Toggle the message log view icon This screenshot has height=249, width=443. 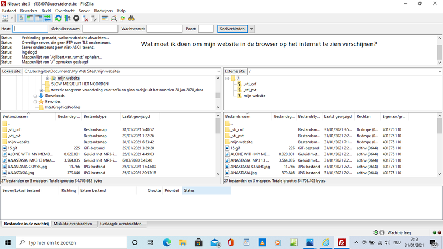click(x=21, y=18)
